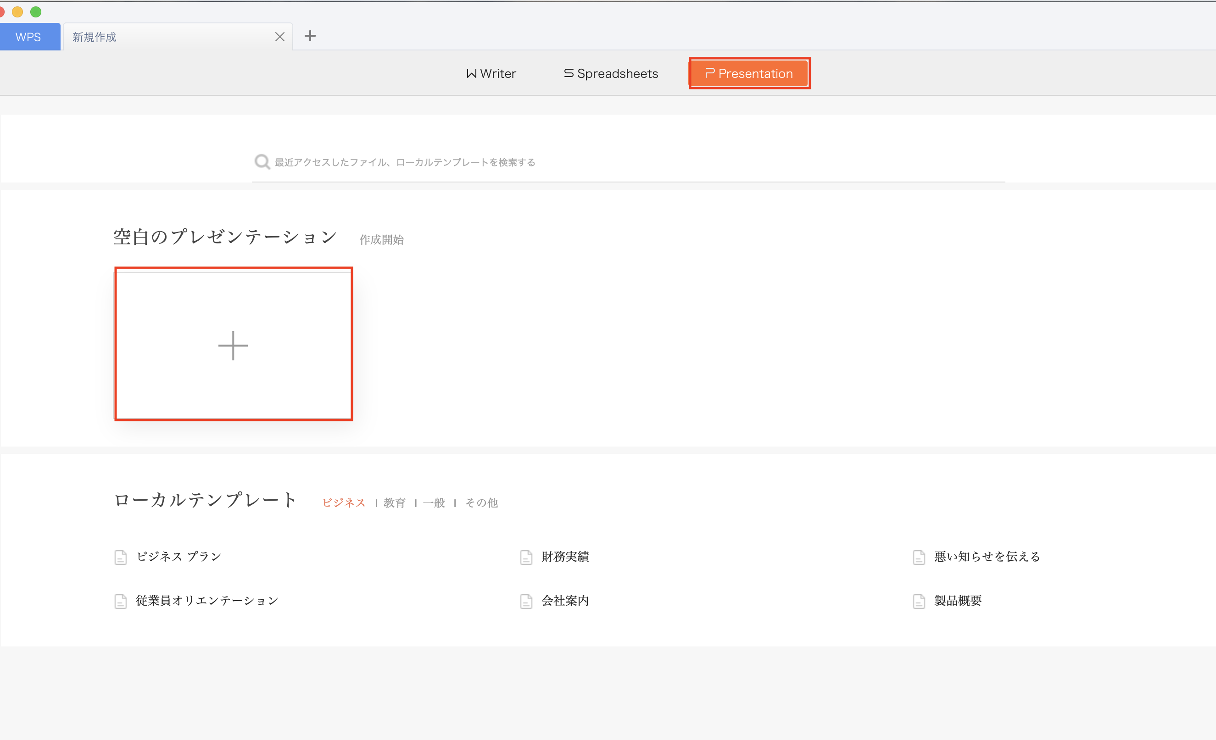Open the 製品概要 template icon
1216x740 pixels.
point(919,601)
